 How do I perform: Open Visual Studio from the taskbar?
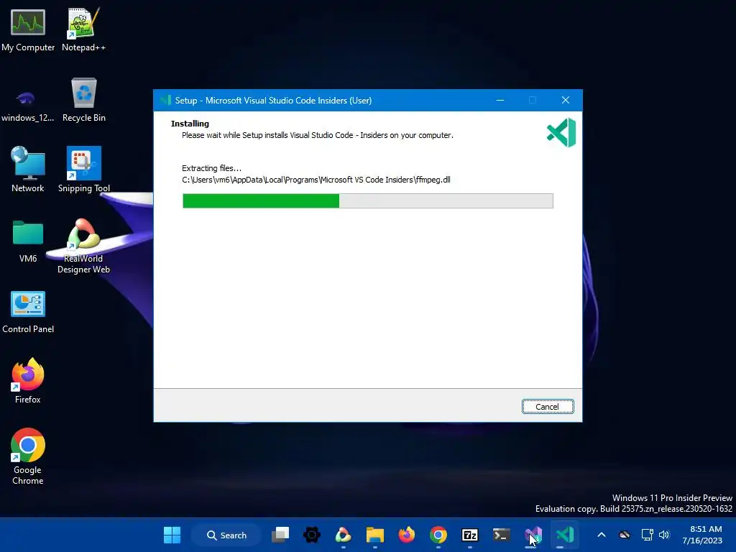tap(533, 535)
